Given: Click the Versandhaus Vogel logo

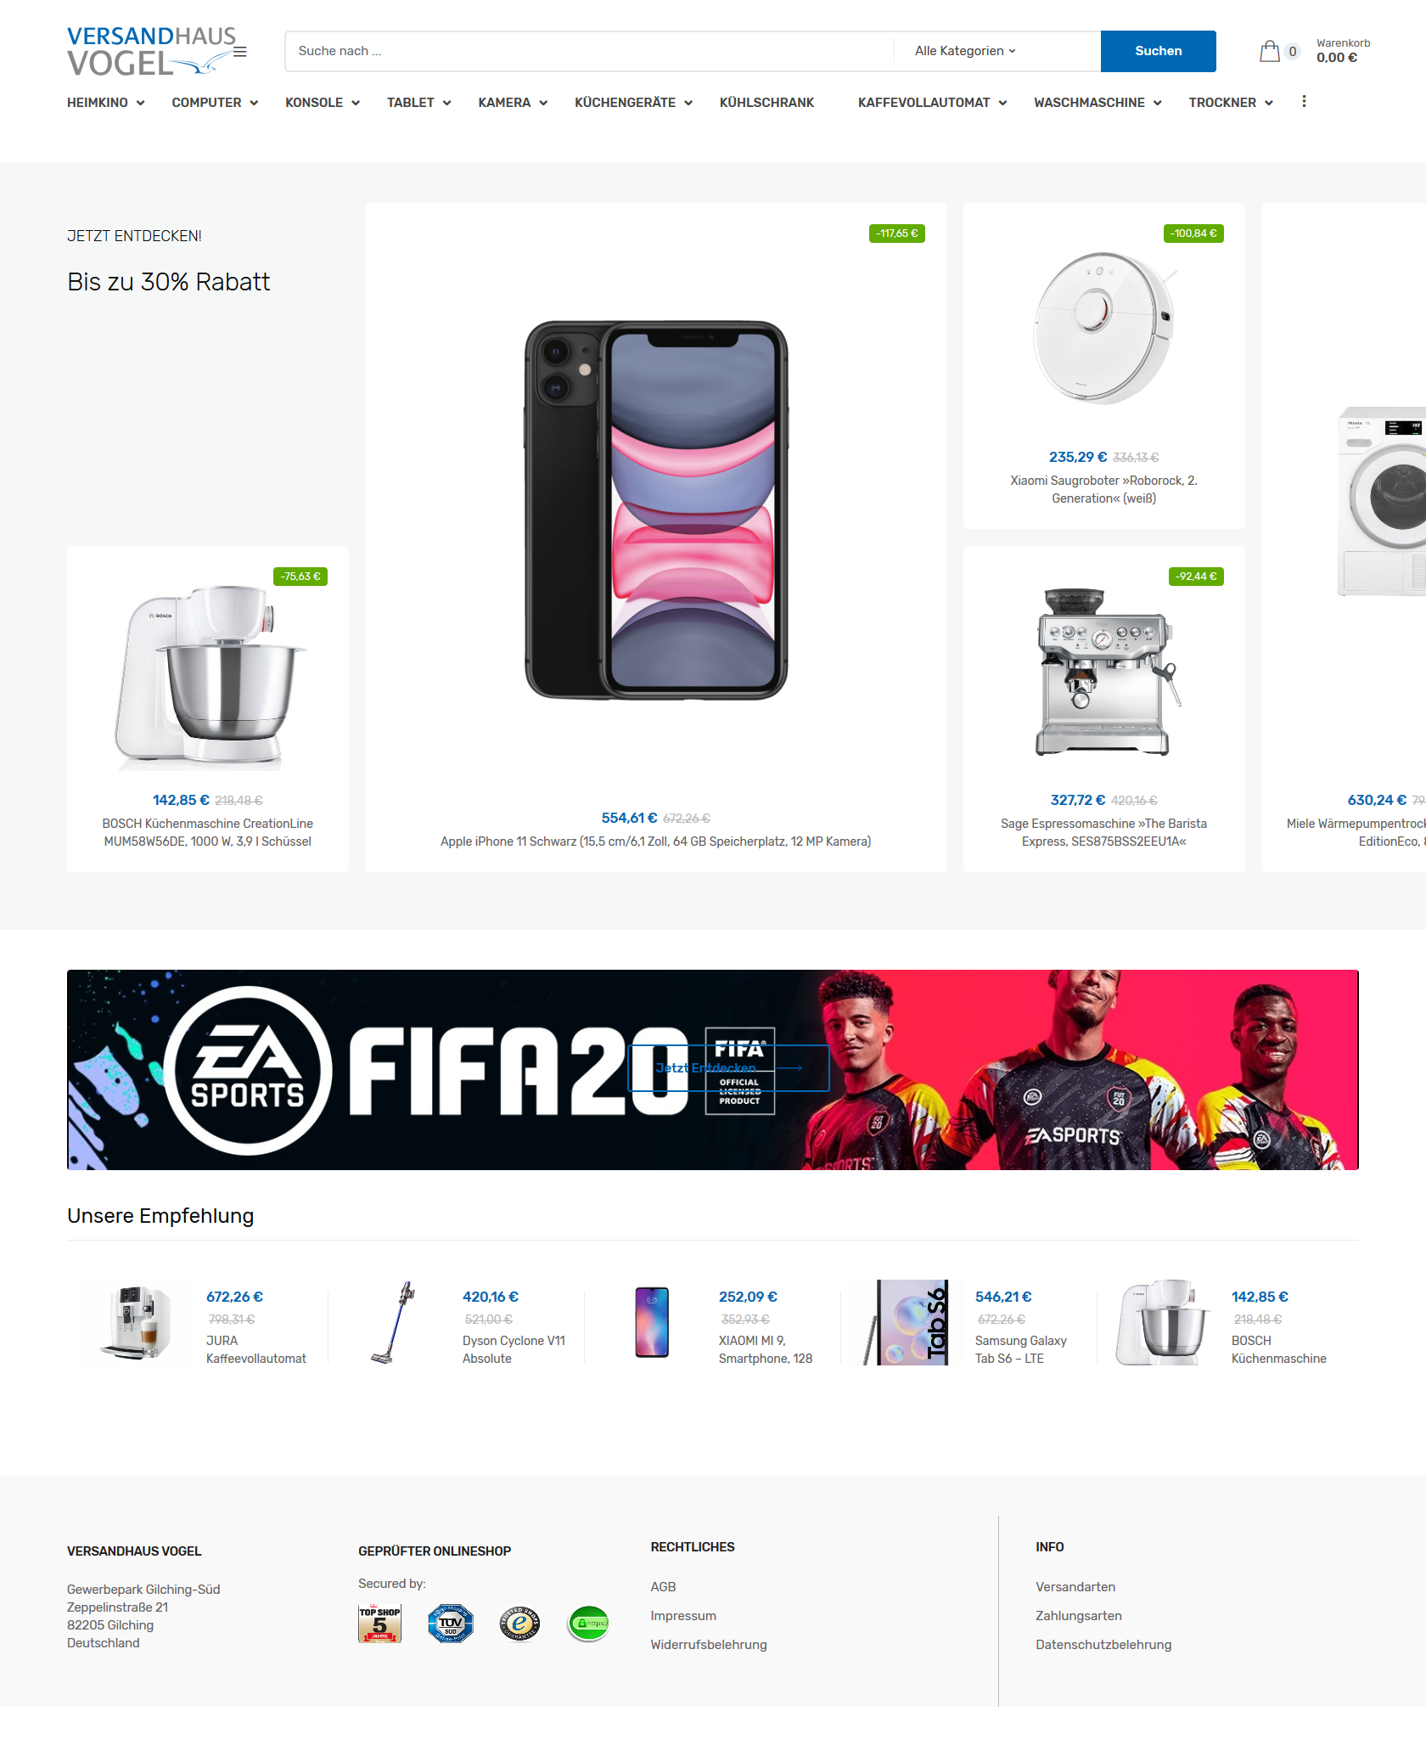Looking at the screenshot, I should tap(149, 51).
